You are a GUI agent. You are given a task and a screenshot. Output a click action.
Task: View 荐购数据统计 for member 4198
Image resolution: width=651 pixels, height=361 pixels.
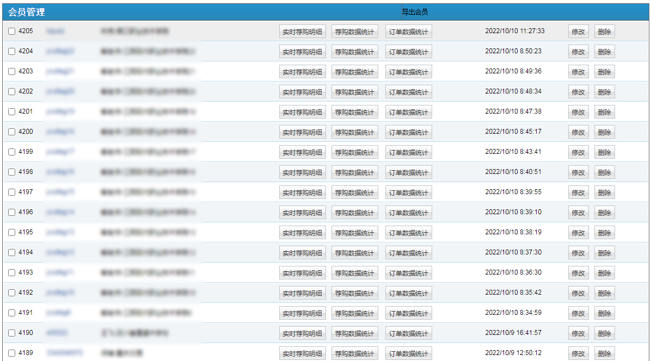(x=354, y=173)
